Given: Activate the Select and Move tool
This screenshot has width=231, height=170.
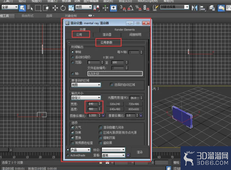Looking at the screenshot, I should [x=55, y=8].
